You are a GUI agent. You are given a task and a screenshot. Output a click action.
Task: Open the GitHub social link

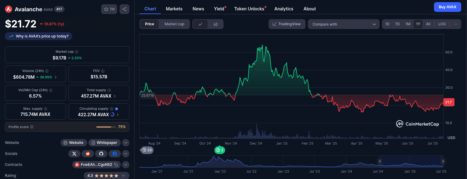(101, 154)
